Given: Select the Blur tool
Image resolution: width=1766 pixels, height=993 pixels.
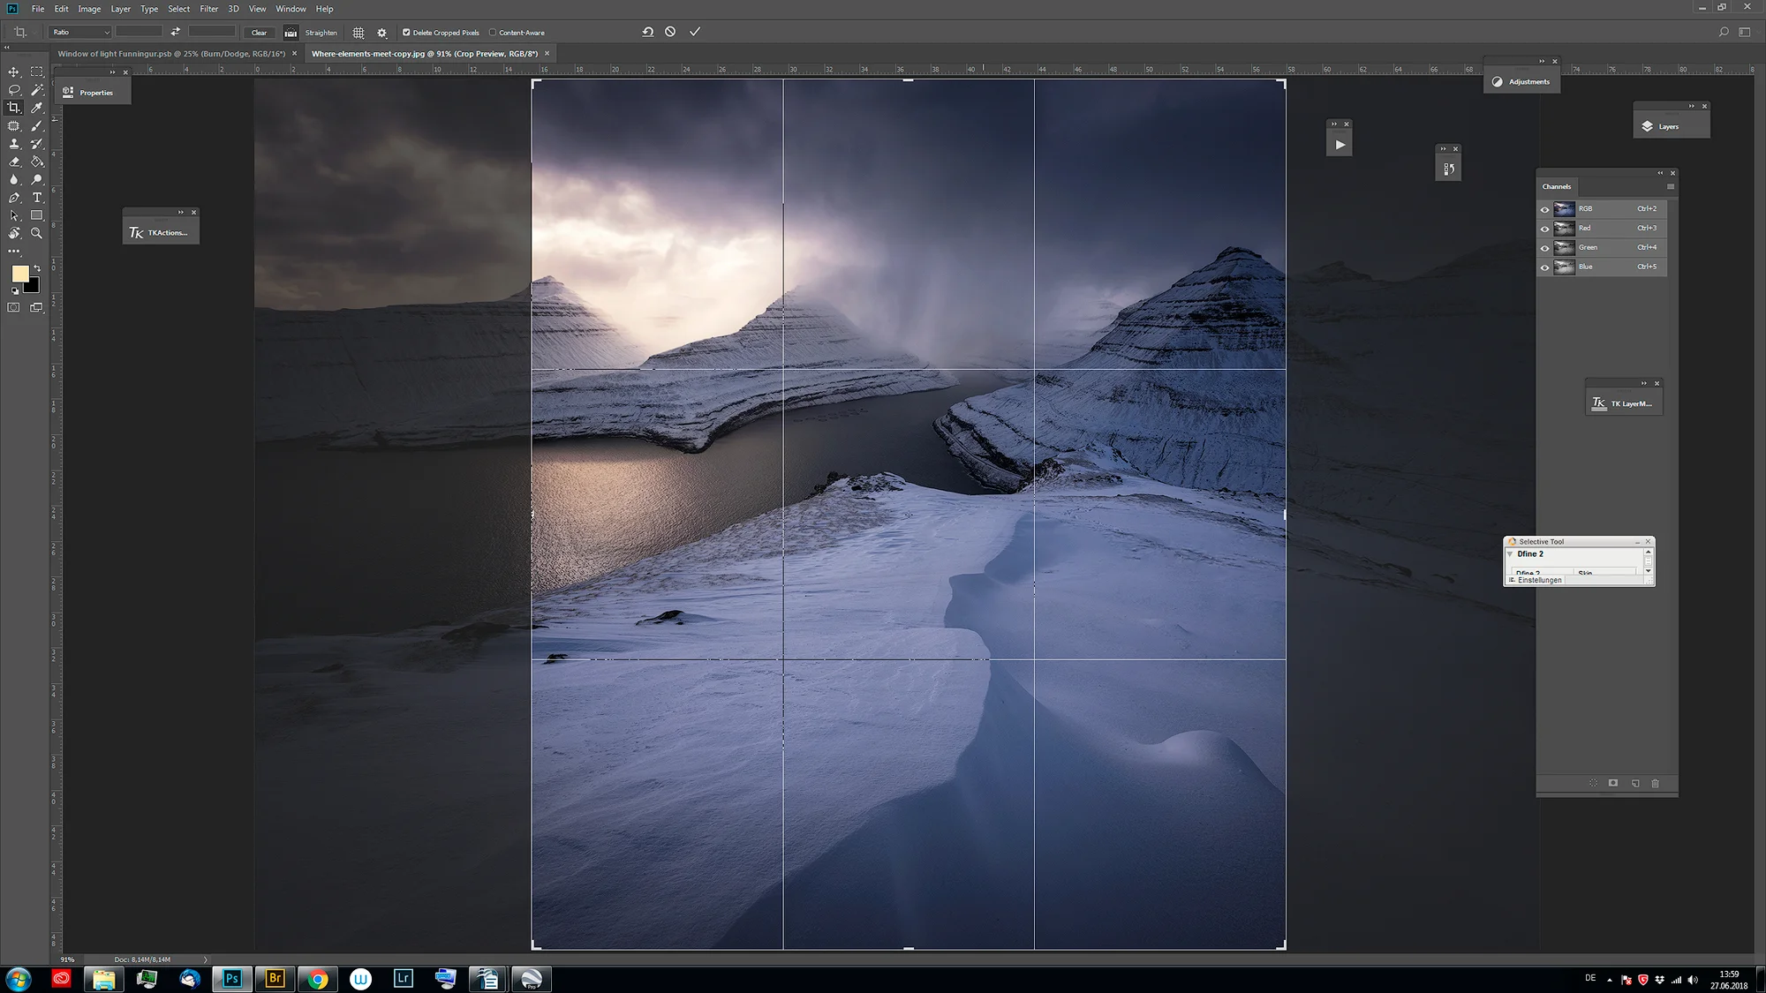Looking at the screenshot, I should [14, 179].
